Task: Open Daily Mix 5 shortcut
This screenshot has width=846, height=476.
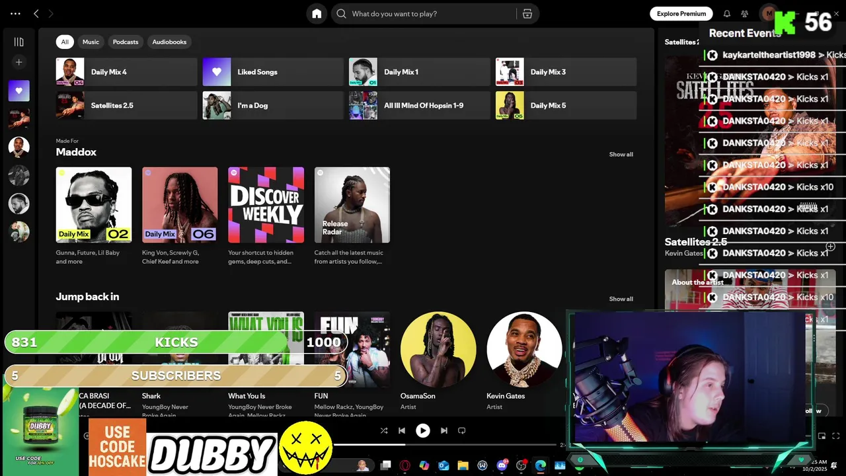Action: pos(566,105)
